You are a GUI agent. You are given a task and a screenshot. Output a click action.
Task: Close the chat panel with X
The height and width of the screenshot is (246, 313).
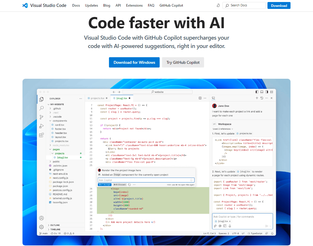point(271,98)
